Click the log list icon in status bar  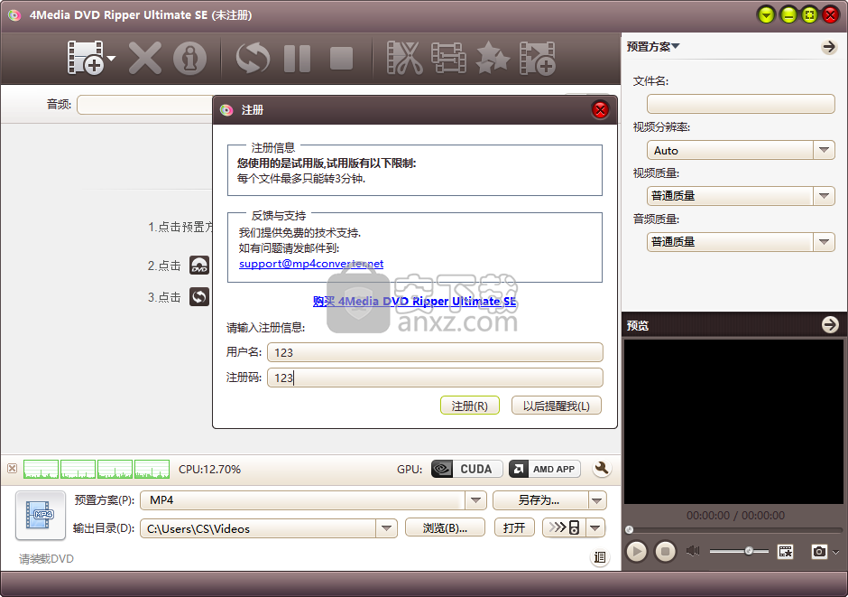click(599, 557)
